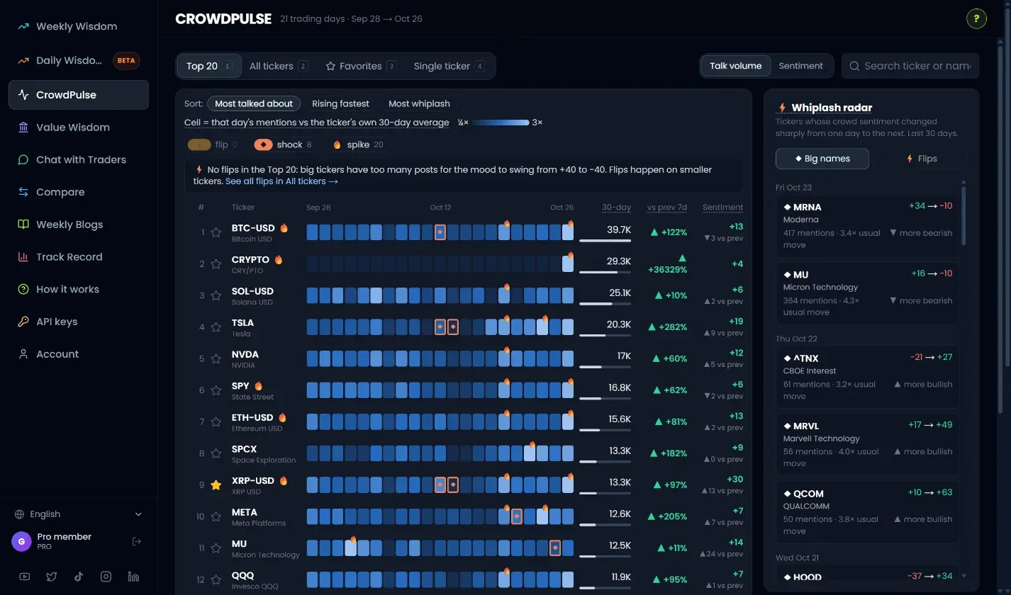Click the logout icon next to Pro member

coord(137,541)
